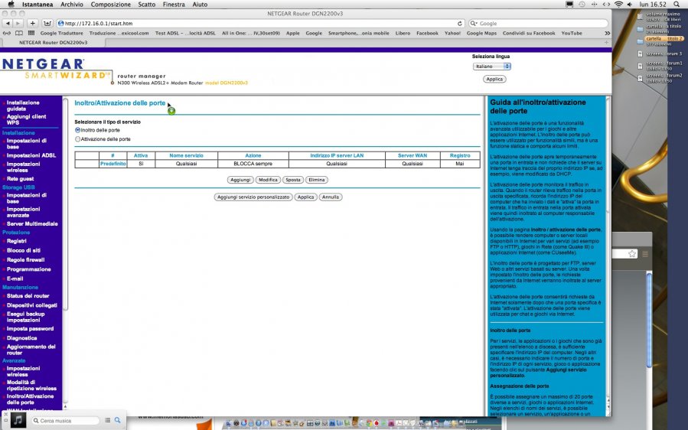Open the Finestra menu

(174, 5)
